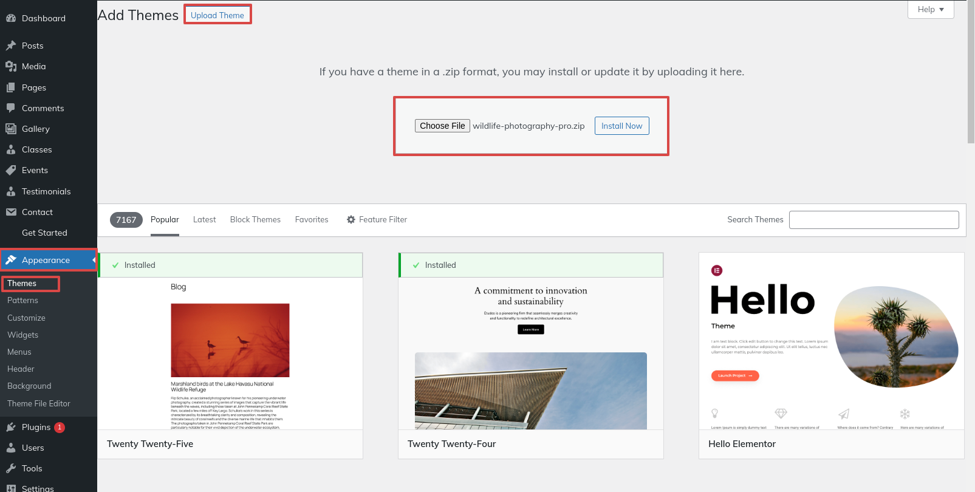Click the Choose File button

pyautogui.click(x=442, y=126)
